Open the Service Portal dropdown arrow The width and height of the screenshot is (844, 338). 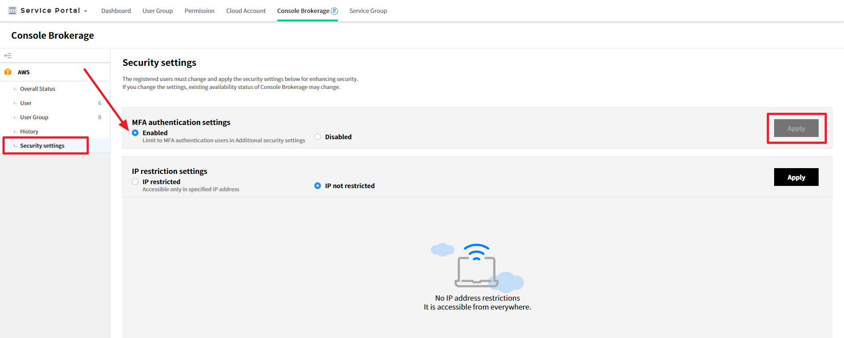click(85, 11)
